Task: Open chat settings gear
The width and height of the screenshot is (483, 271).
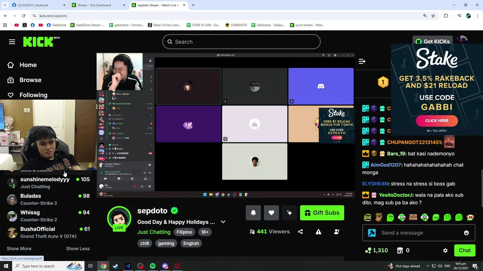Action: point(445,250)
